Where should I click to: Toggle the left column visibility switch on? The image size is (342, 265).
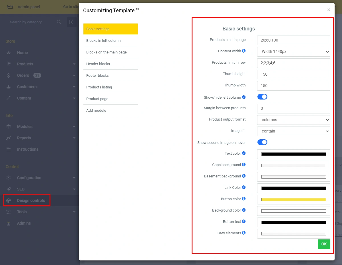(x=262, y=97)
